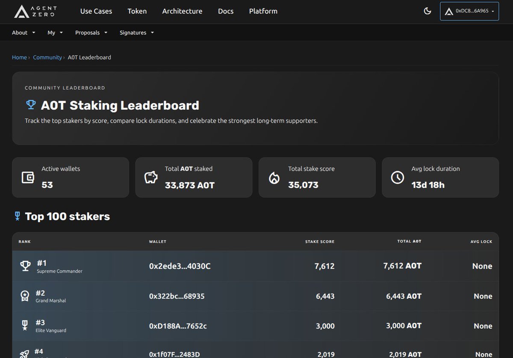Click the Elite Vanguard rank title
The width and height of the screenshot is (513, 358).
pos(51,331)
